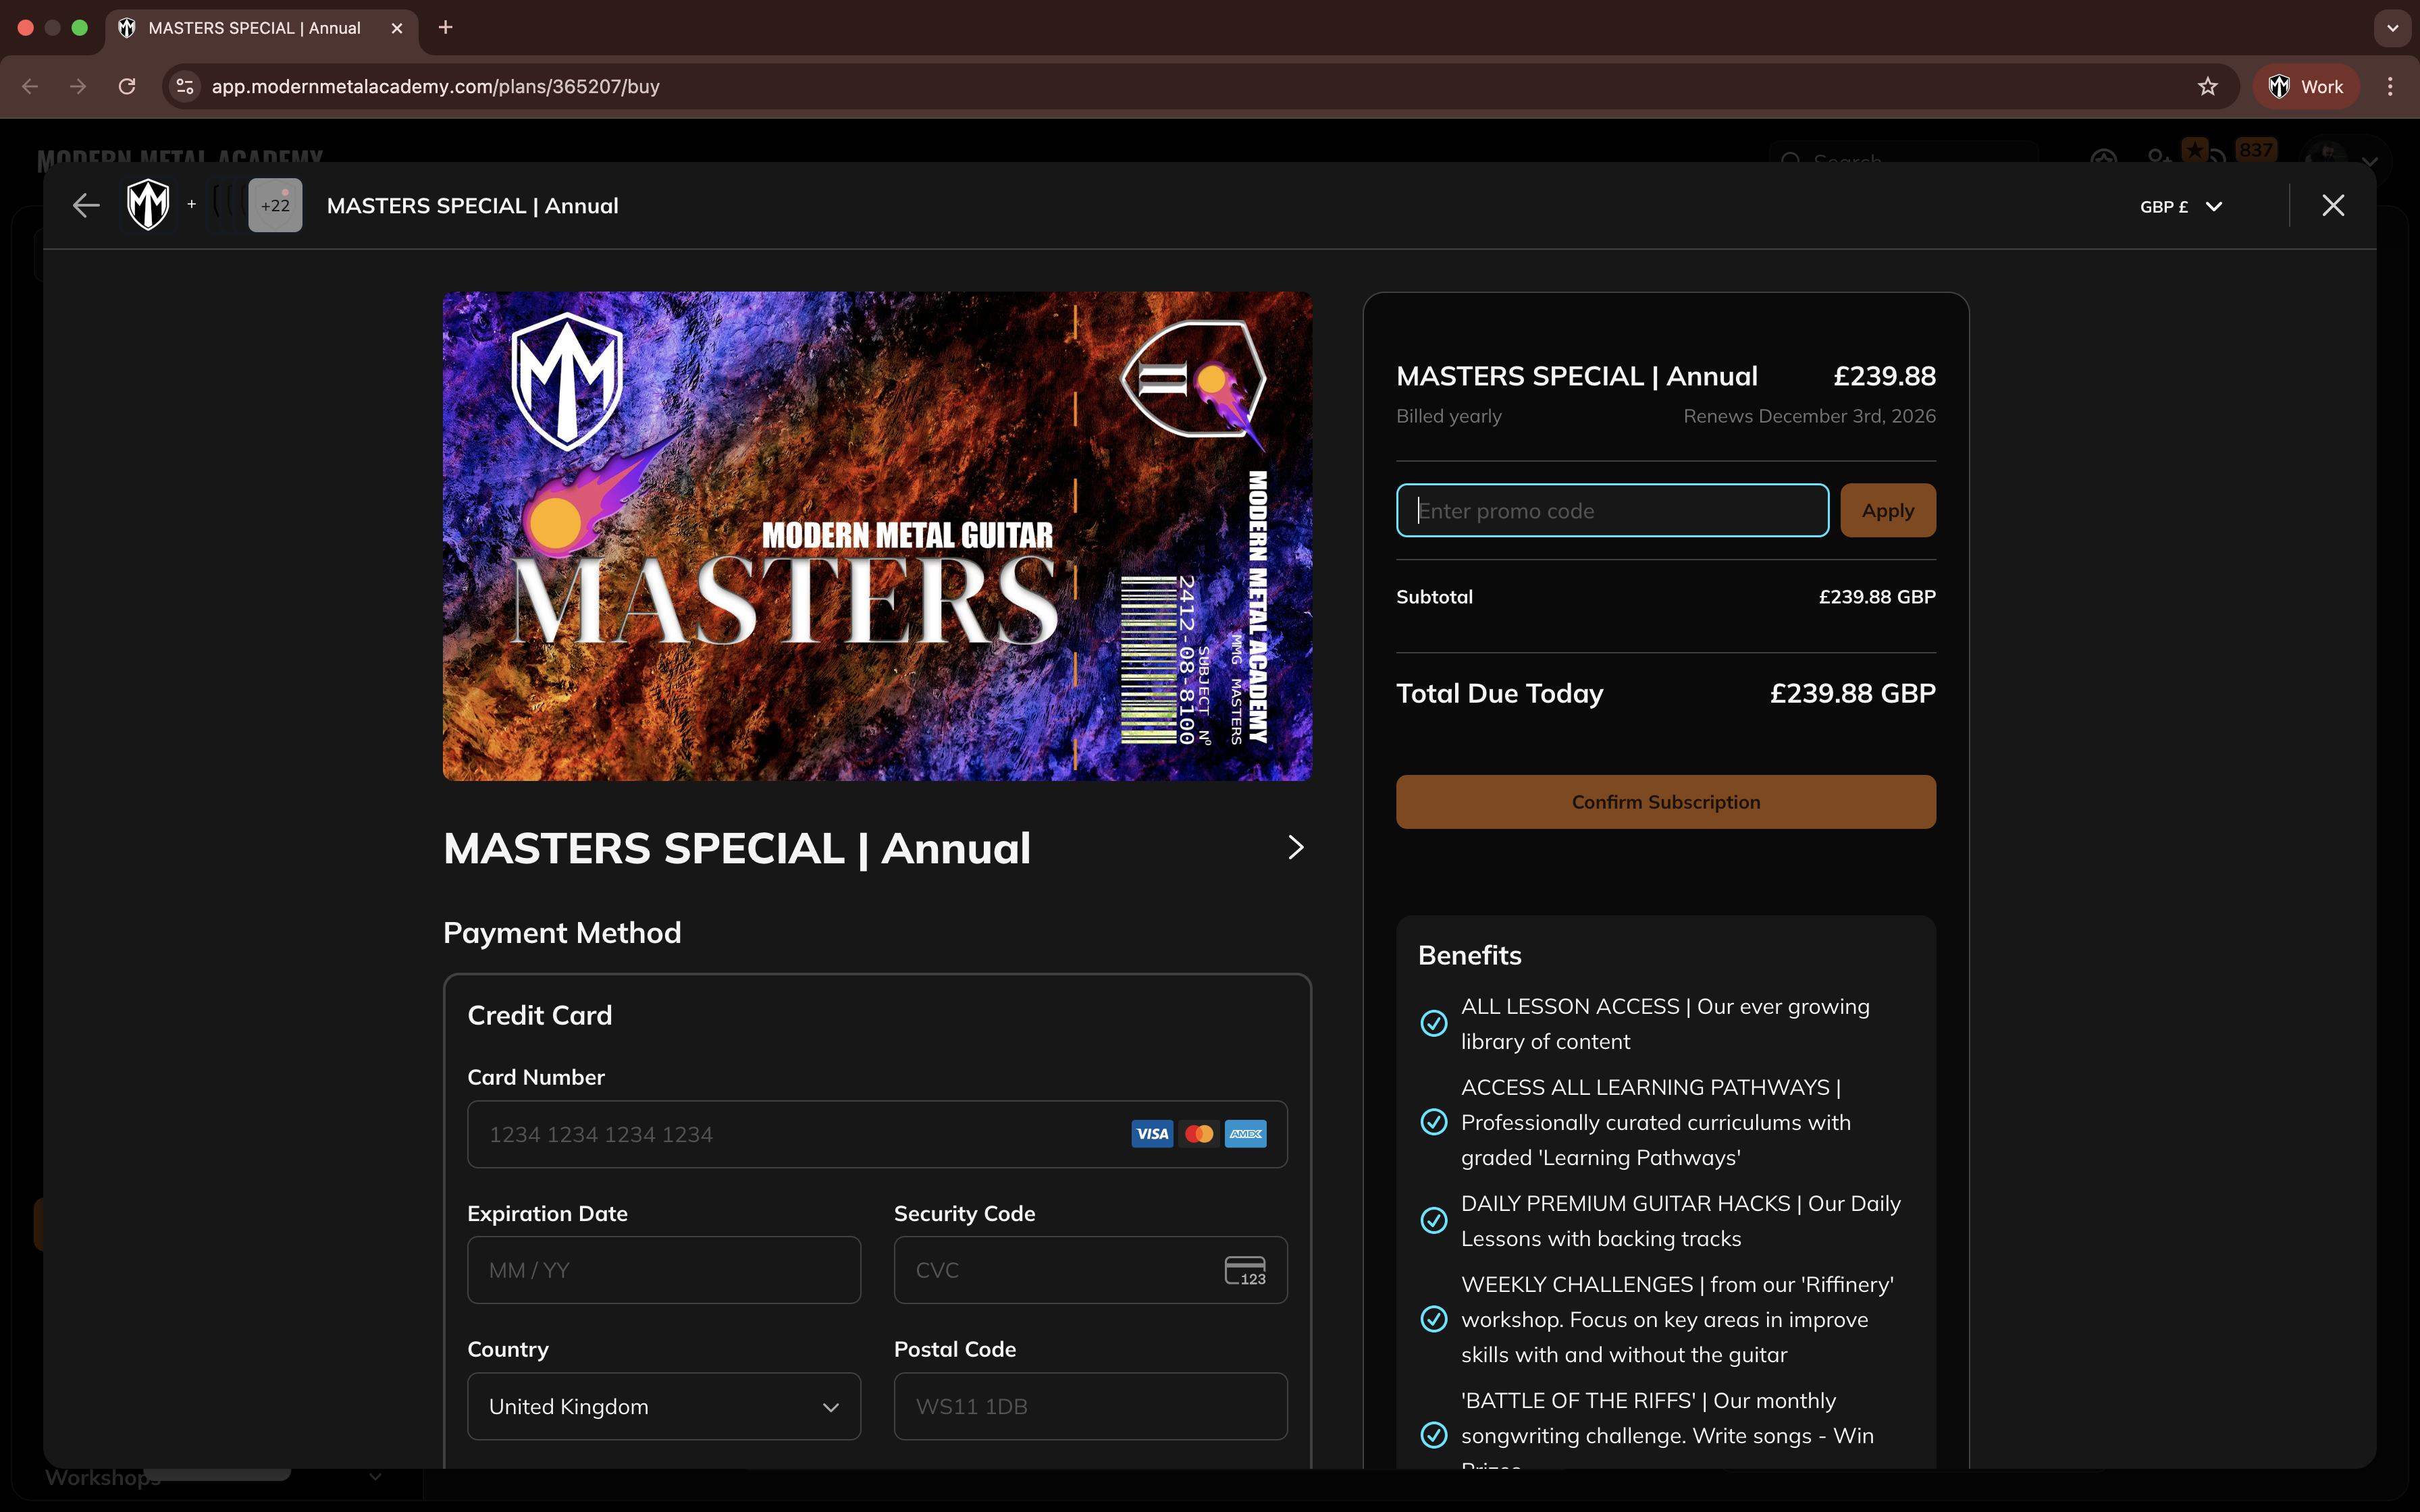
Task: Open the site information icon in address bar
Action: coord(185,87)
